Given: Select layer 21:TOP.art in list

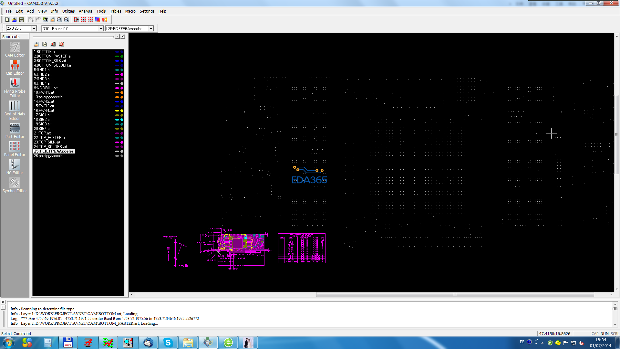Looking at the screenshot, I should pos(42,133).
